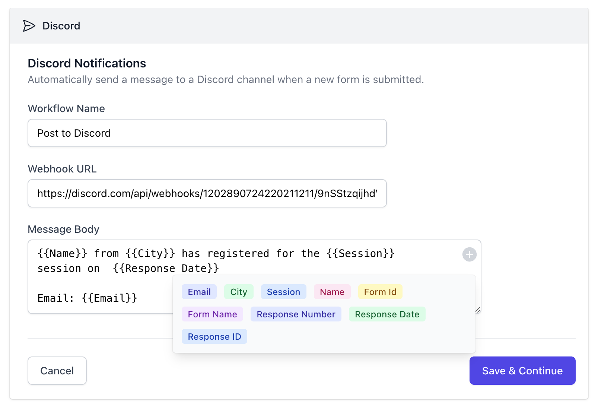Click Save & Continue

pos(522,370)
